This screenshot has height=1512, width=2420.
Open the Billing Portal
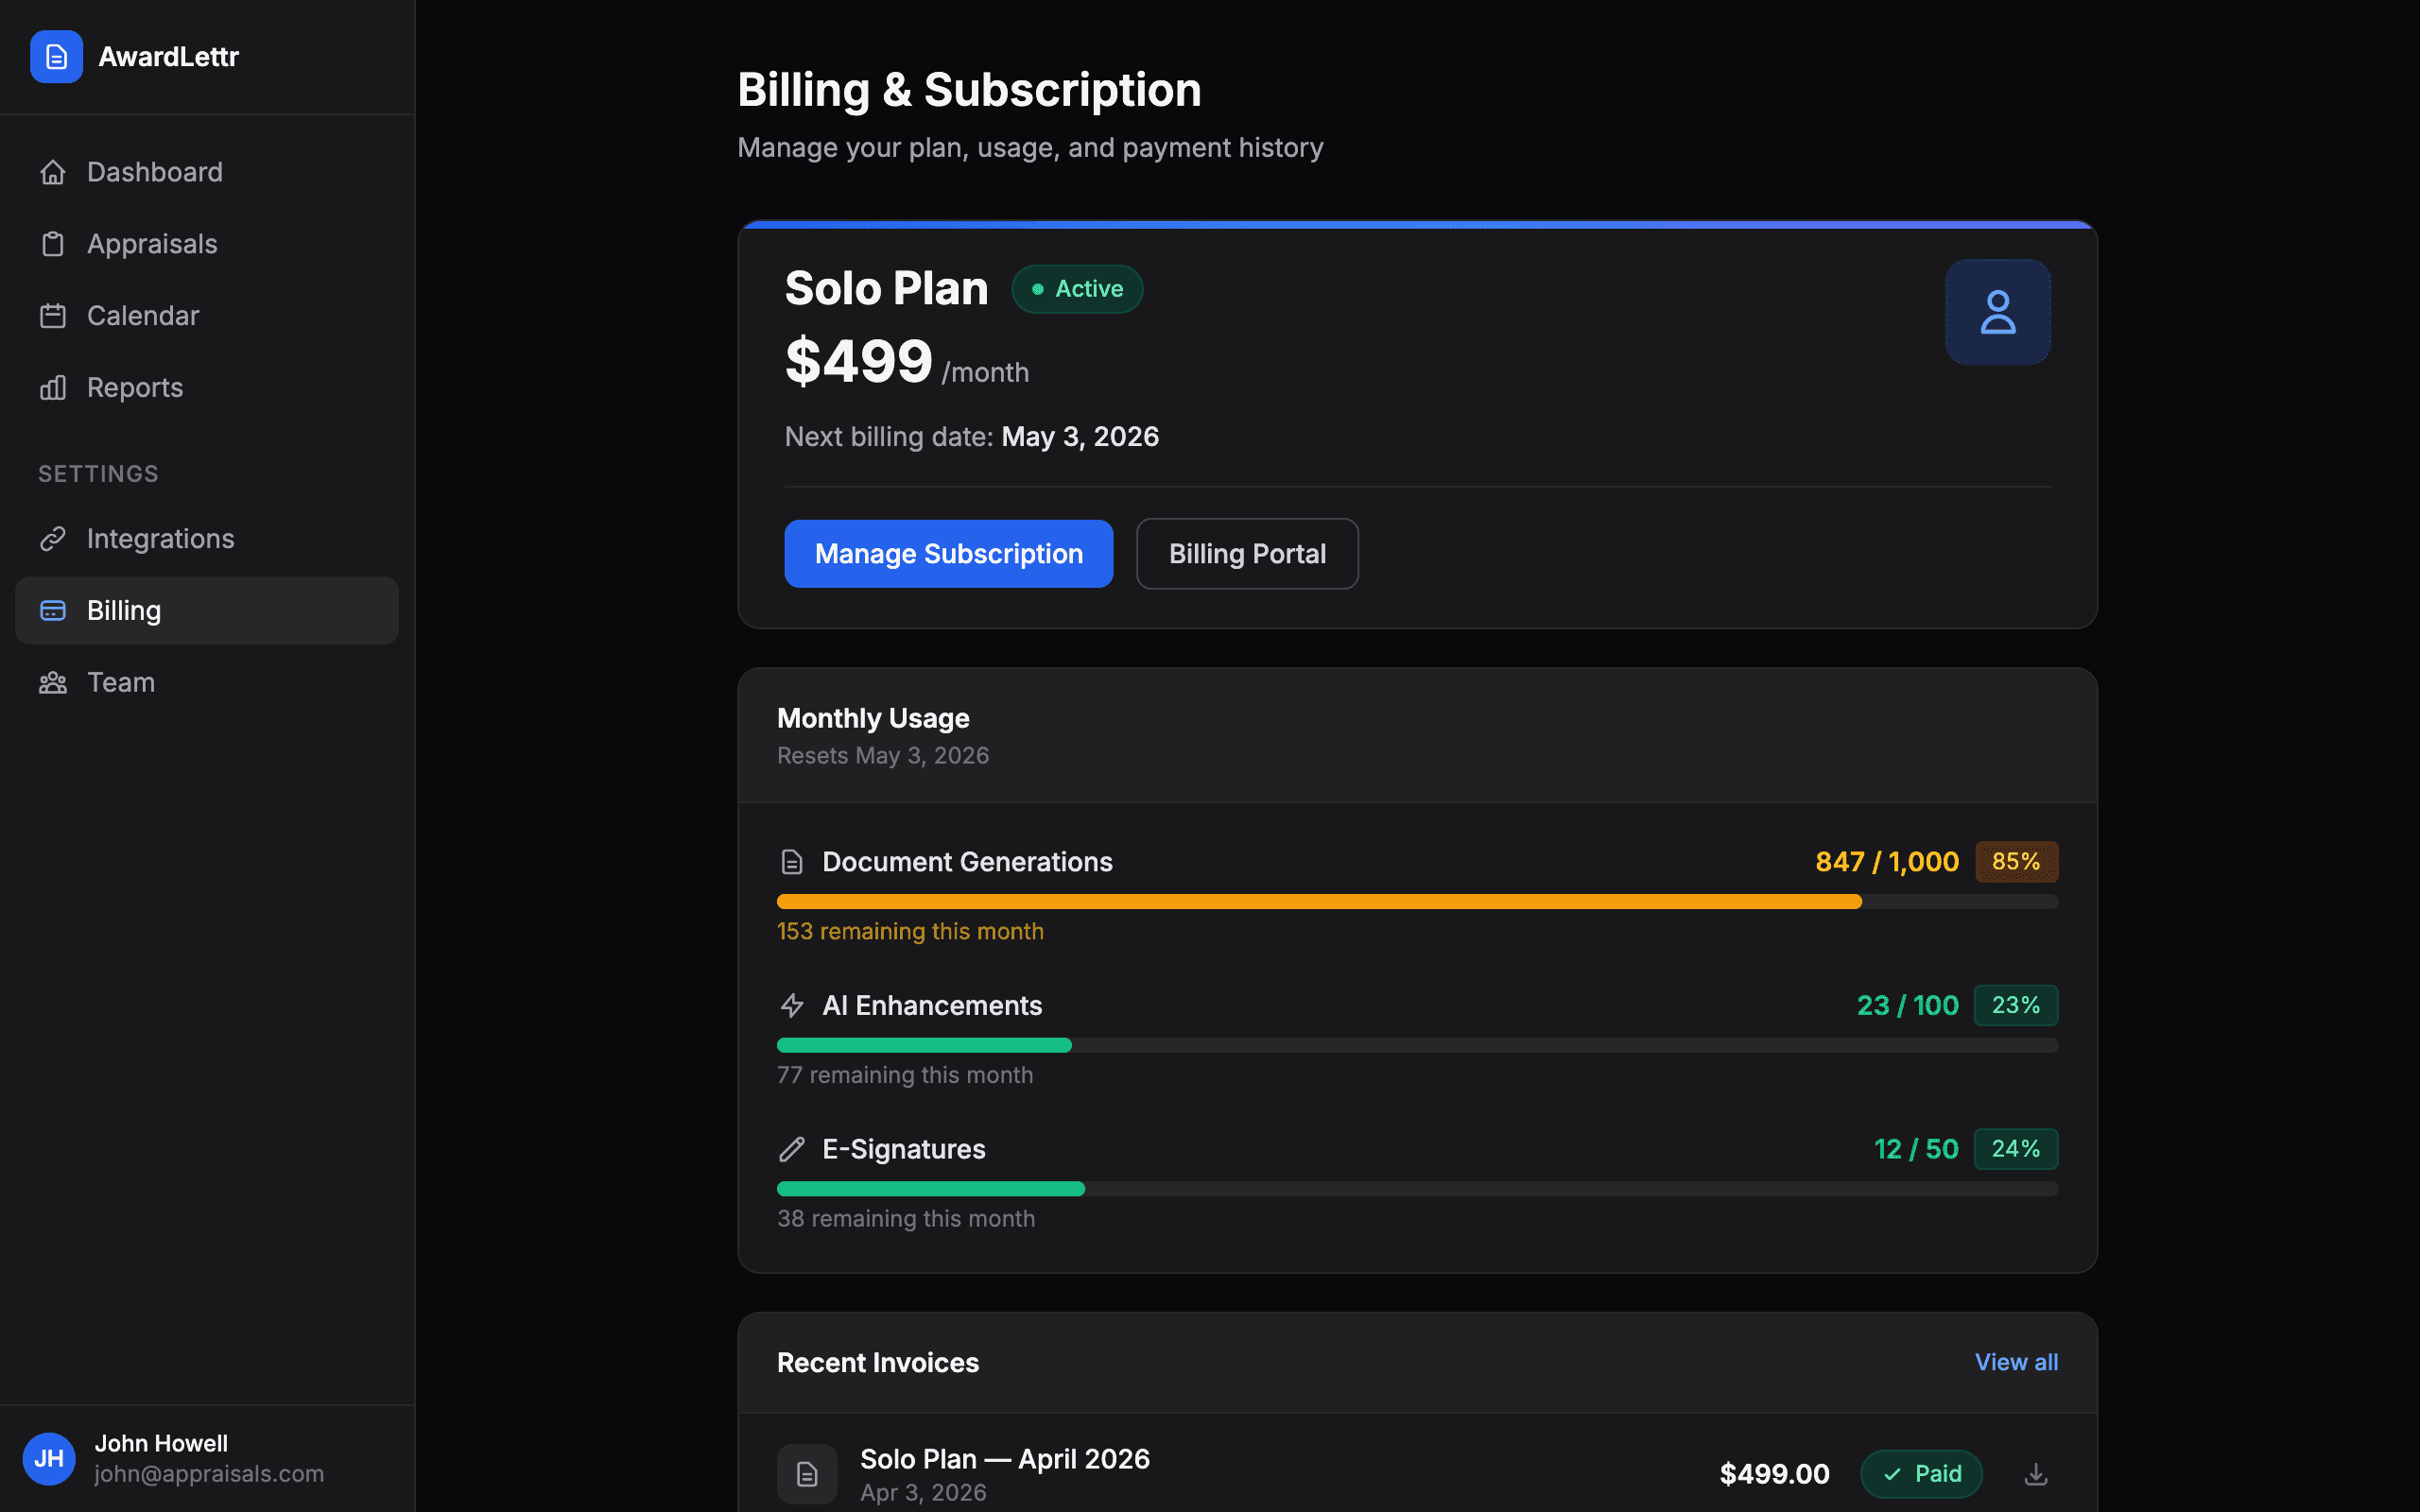1247,554
